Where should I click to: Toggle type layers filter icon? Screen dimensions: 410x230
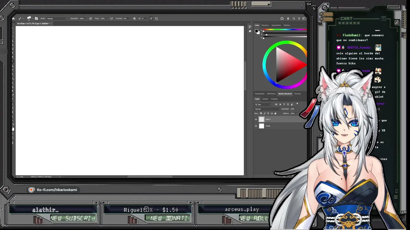click(x=284, y=104)
